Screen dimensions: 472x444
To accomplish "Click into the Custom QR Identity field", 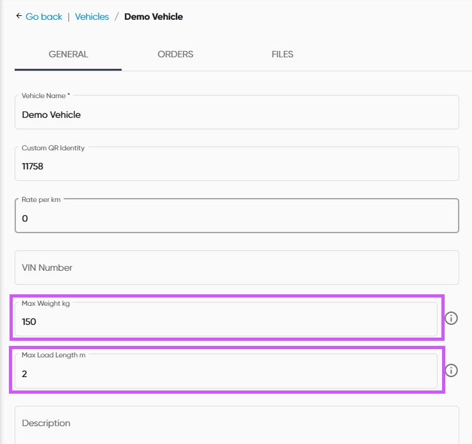I will click(x=236, y=167).
